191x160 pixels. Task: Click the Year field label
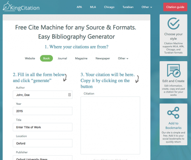tap(19, 104)
